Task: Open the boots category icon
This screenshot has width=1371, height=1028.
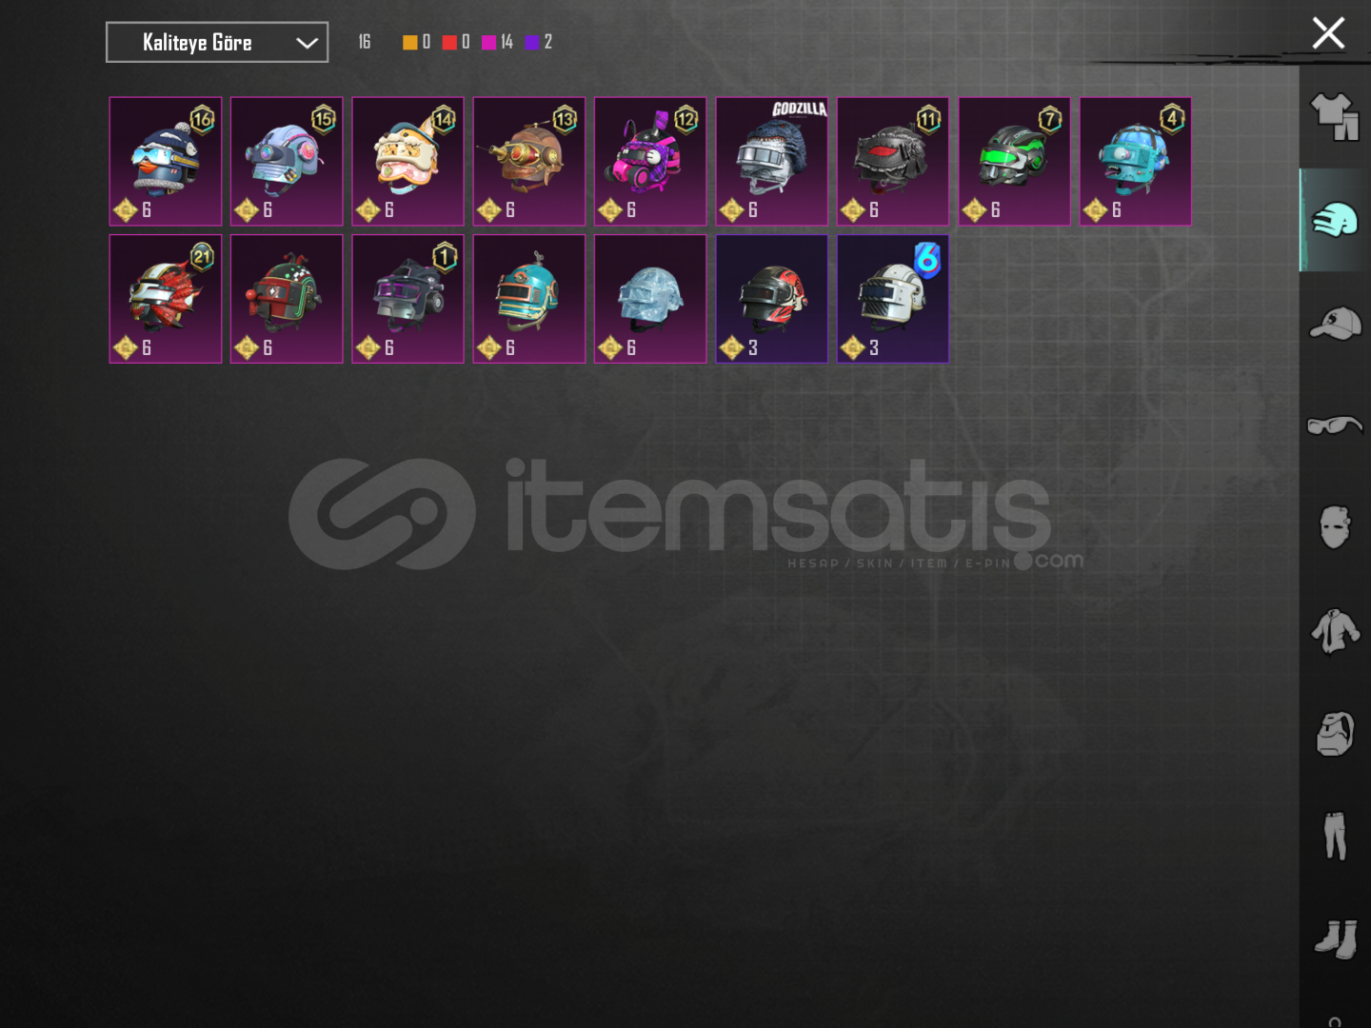Action: (x=1335, y=939)
